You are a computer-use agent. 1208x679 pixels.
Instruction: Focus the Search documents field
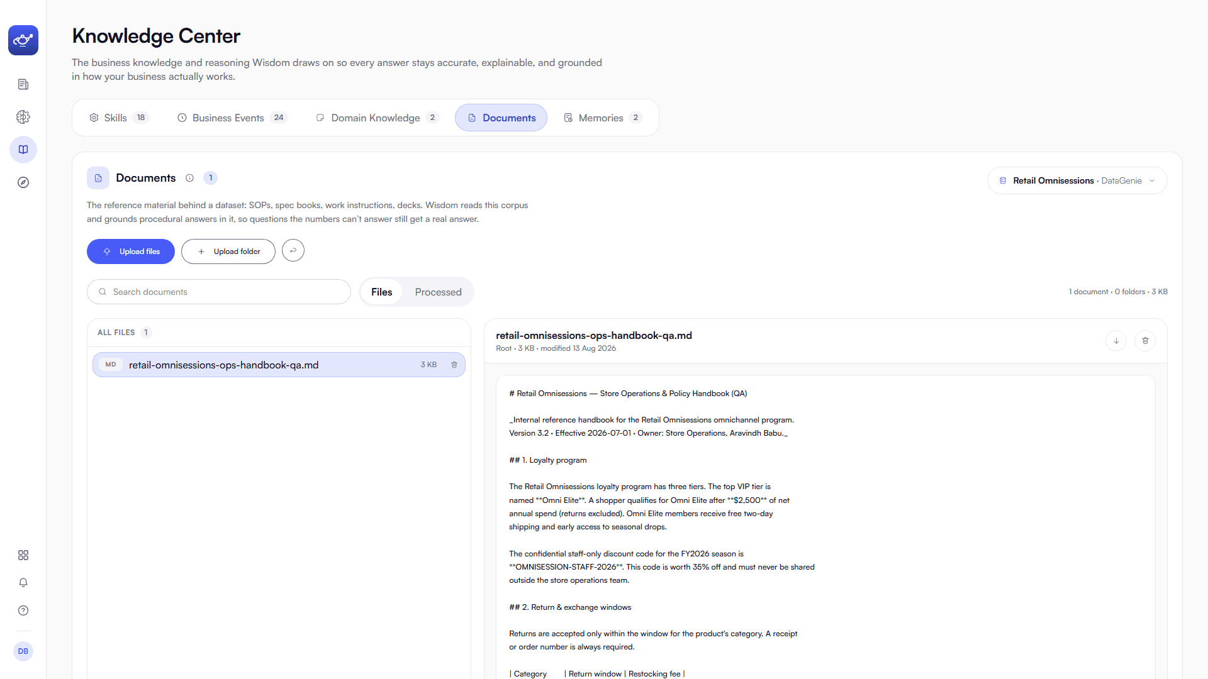[x=219, y=292]
